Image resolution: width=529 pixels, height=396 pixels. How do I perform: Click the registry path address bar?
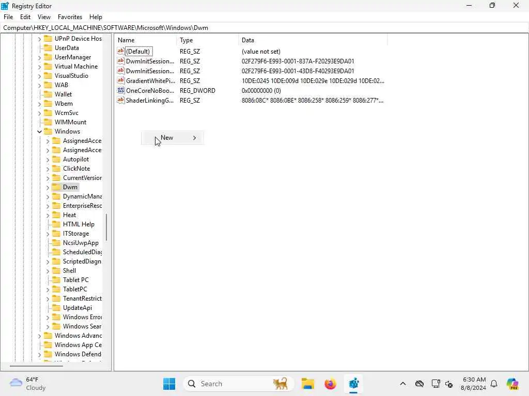264,28
